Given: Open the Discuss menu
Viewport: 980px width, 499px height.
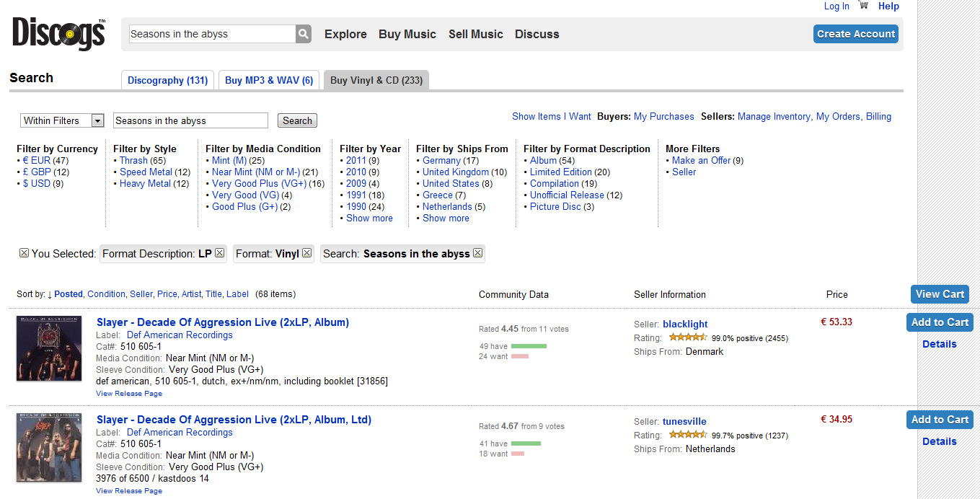Looking at the screenshot, I should [537, 34].
